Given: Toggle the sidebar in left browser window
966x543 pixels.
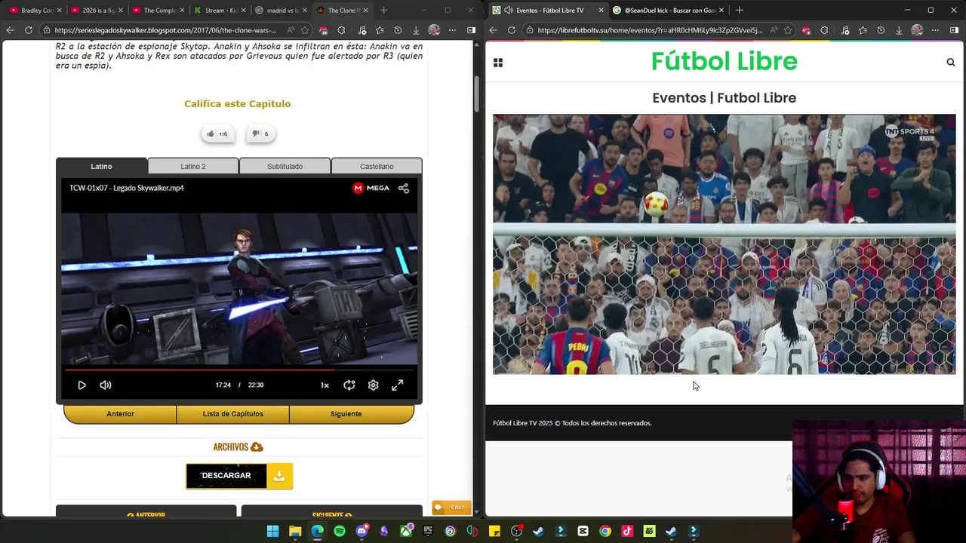Looking at the screenshot, I should [x=471, y=30].
